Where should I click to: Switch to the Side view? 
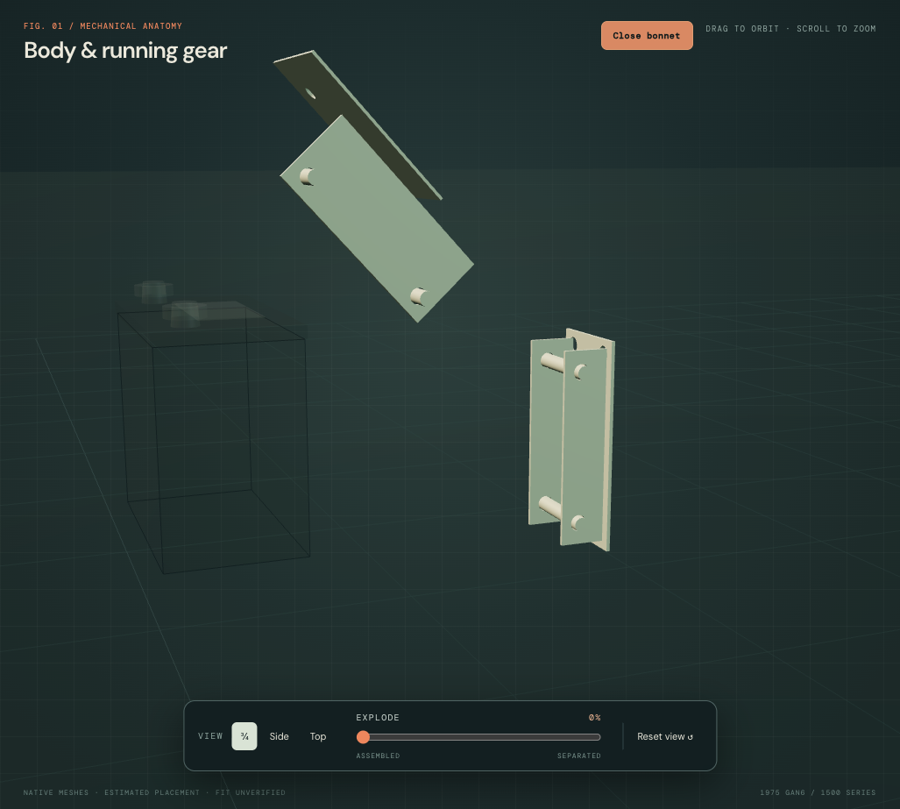(279, 736)
